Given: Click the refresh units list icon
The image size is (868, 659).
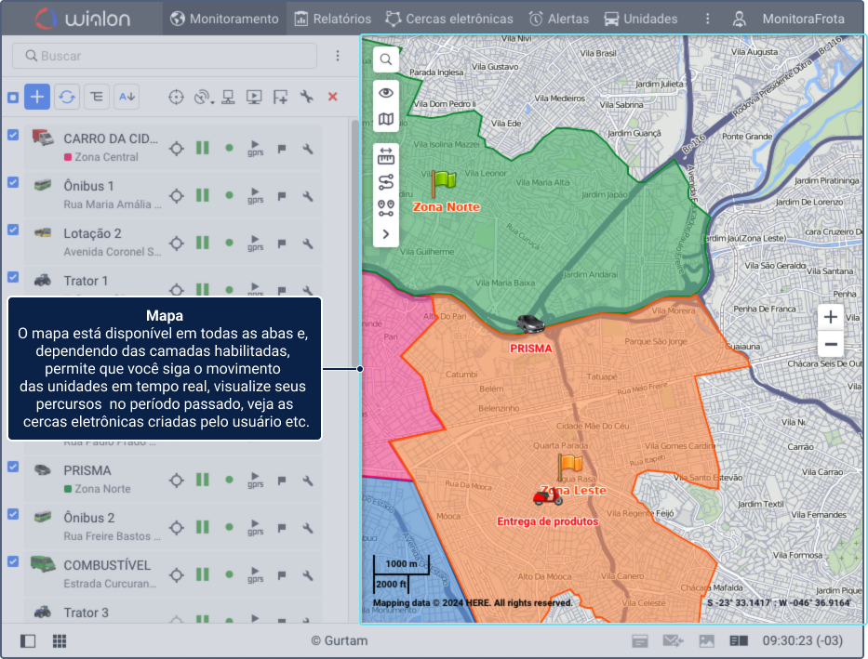Looking at the screenshot, I should pyautogui.click(x=66, y=97).
